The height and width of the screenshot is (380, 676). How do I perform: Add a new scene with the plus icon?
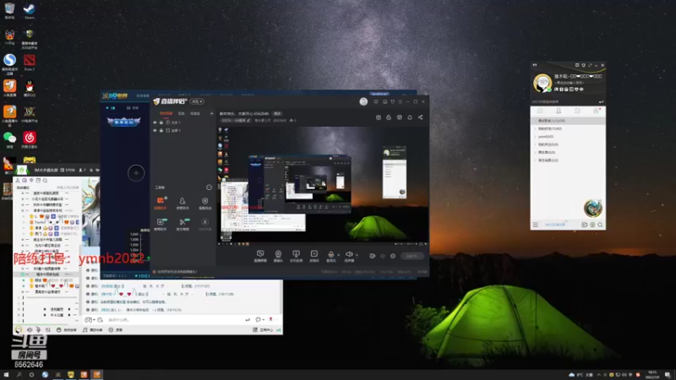pos(211,114)
